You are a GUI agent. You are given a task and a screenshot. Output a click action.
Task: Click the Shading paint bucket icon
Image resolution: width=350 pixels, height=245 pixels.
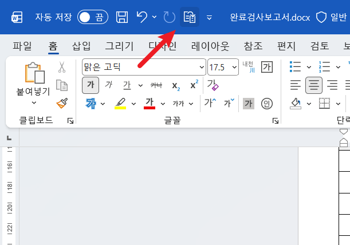point(296,104)
